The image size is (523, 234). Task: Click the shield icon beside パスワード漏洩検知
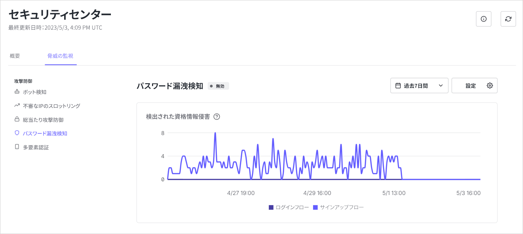[x=17, y=133]
